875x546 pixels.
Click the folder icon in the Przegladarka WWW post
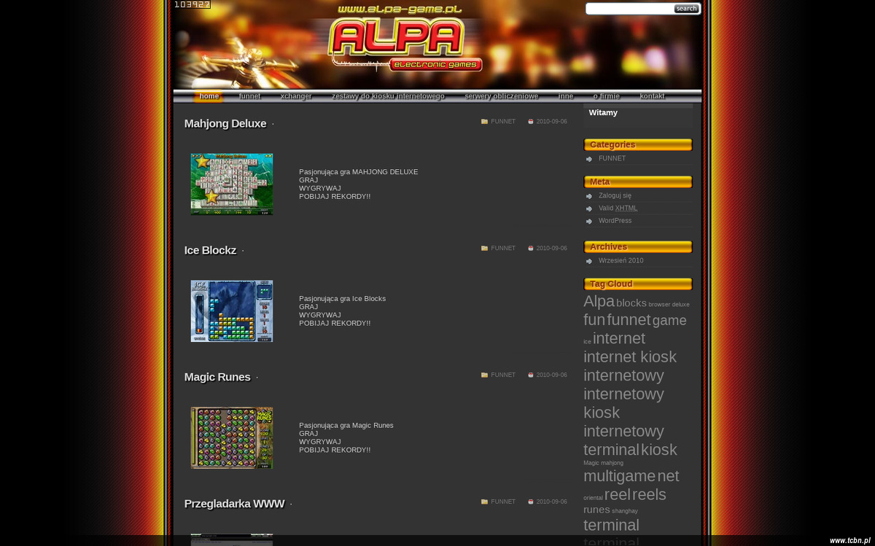[x=484, y=502]
